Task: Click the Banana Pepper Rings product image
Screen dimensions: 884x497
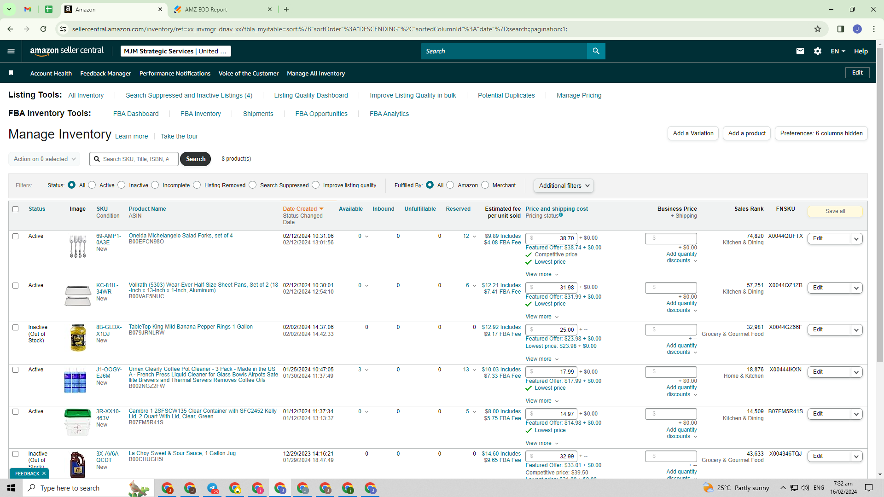Action: tap(78, 338)
